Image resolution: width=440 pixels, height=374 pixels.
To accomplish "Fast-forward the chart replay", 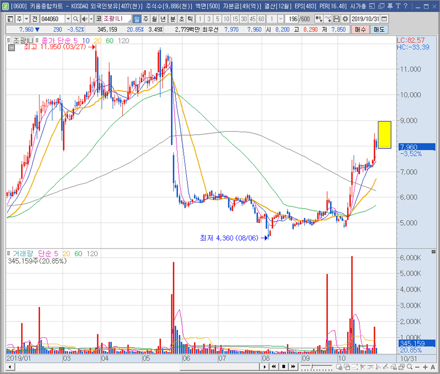I will [293, 367].
